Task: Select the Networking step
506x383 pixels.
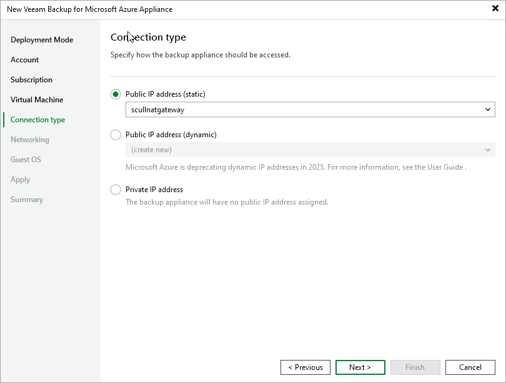Action: 30,140
